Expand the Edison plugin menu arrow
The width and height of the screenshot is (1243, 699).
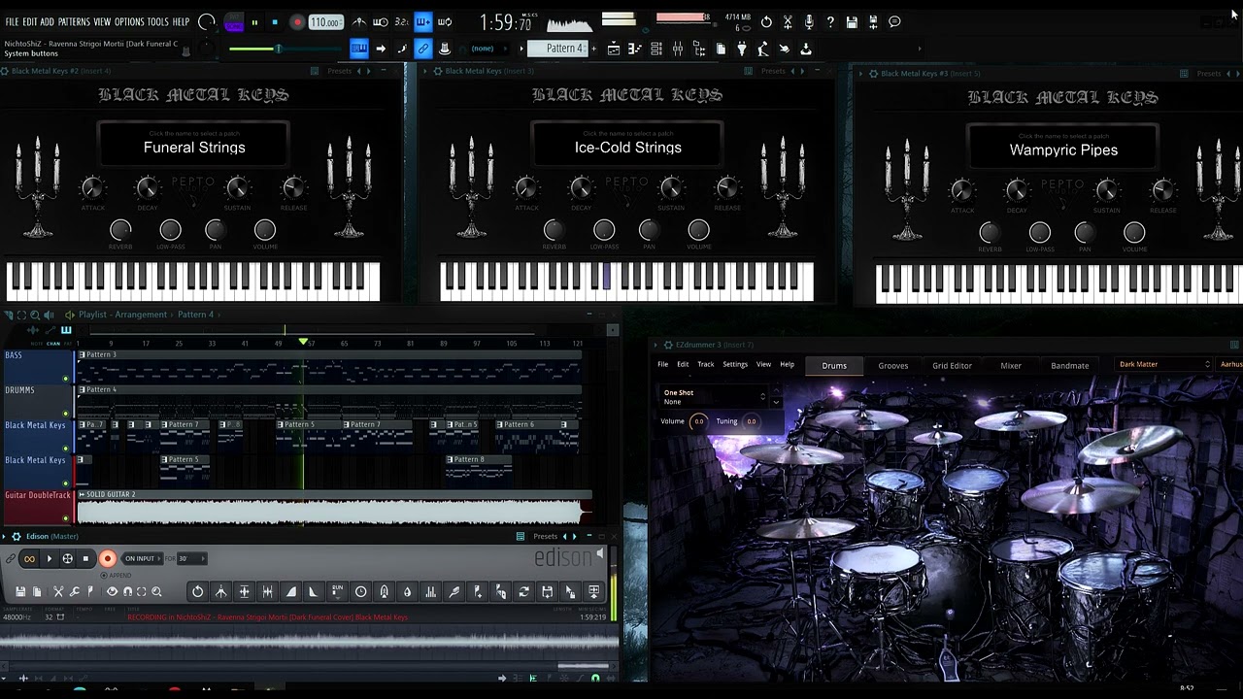[x=5, y=536]
